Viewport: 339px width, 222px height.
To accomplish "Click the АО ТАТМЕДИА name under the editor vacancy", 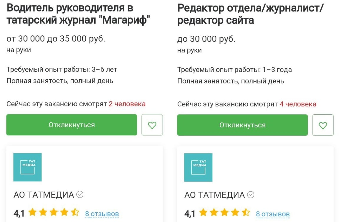I will pos(214,195).
